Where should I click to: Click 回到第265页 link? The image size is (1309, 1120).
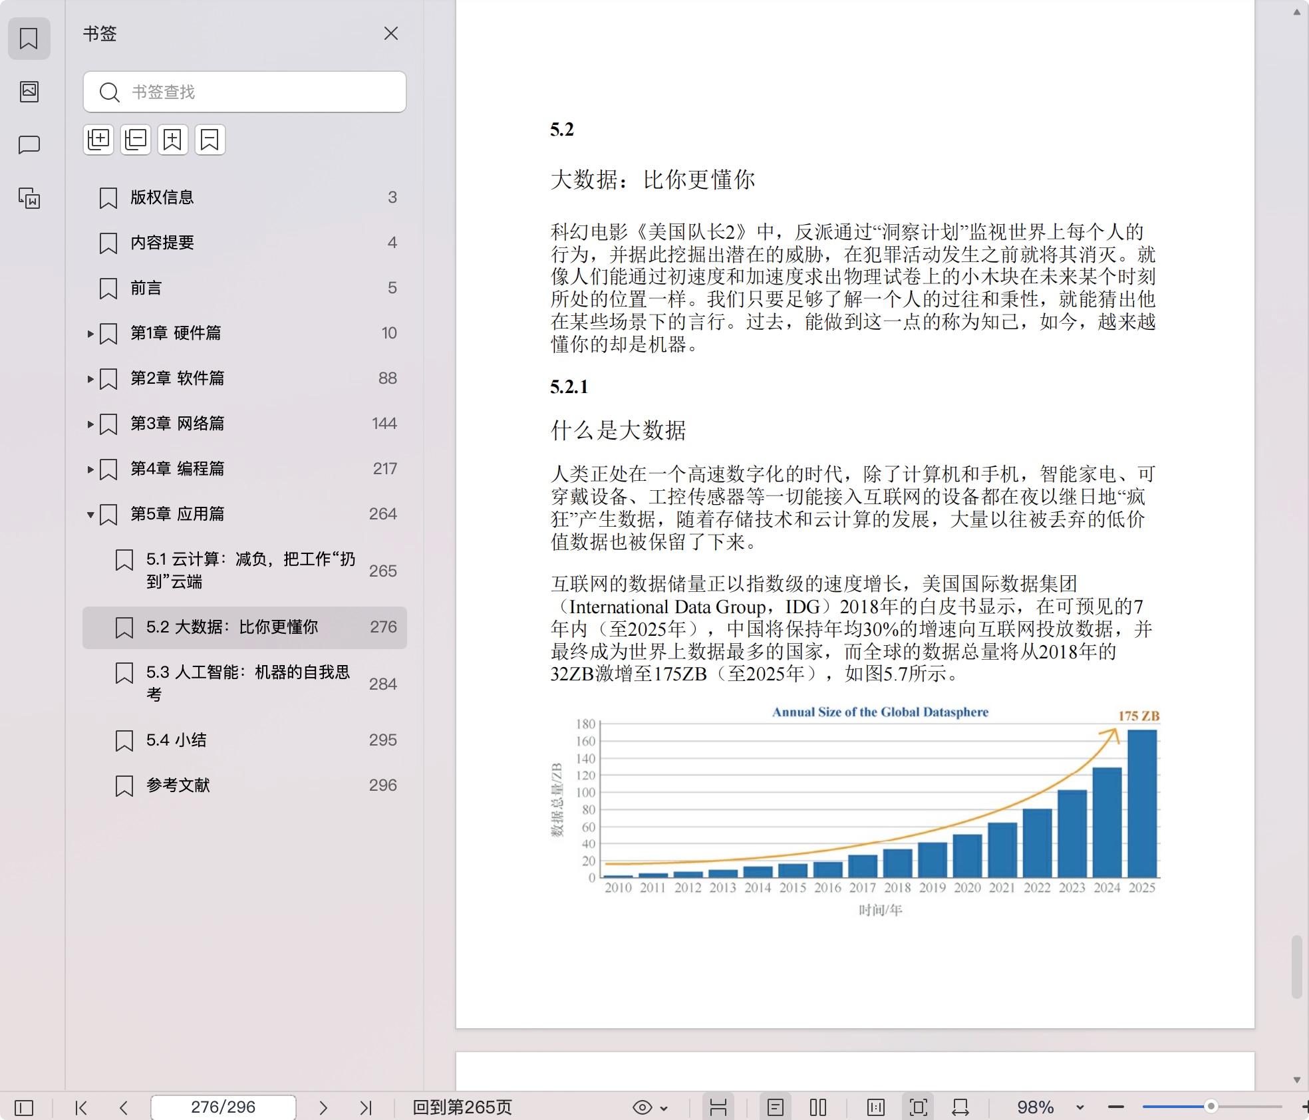tap(462, 1107)
